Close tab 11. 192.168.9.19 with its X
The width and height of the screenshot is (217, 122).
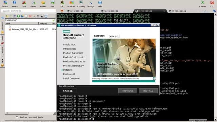click(164, 11)
